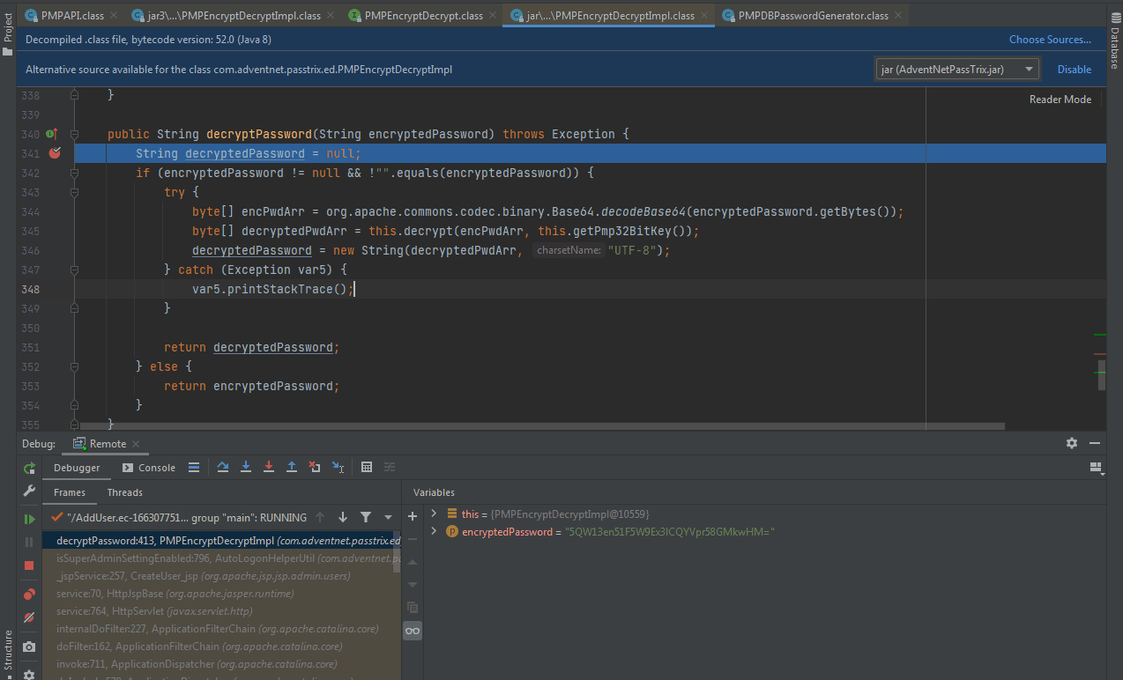Screen dimensions: 1123x680
Task: Select the isSuperAdminSettingEnabled:796 stack frame
Action: pos(220,558)
